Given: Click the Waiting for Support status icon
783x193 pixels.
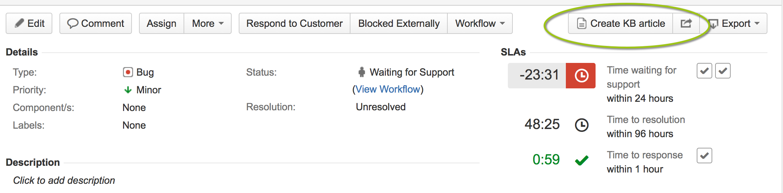Looking at the screenshot, I should (x=361, y=72).
